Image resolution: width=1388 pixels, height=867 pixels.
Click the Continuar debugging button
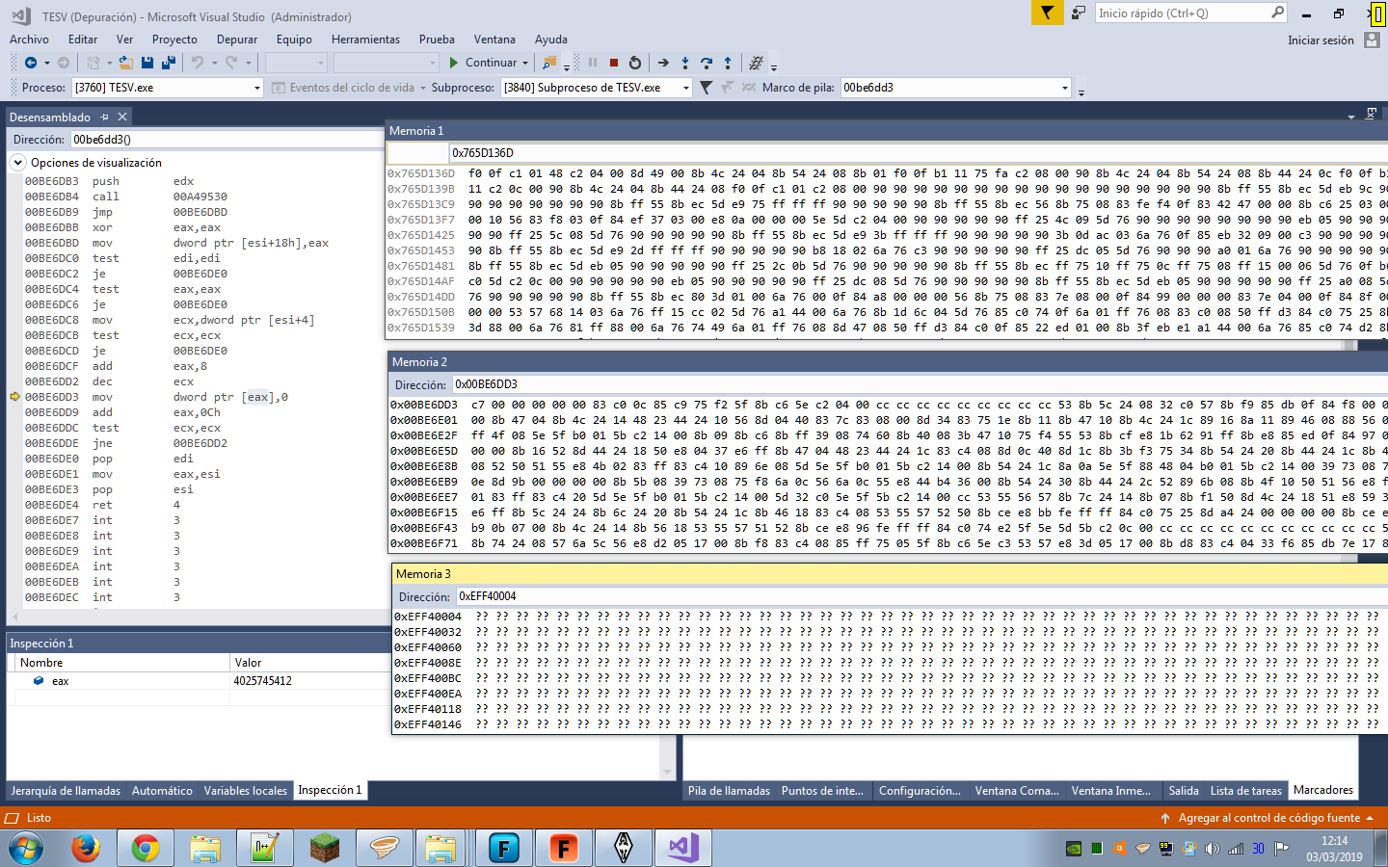click(483, 63)
